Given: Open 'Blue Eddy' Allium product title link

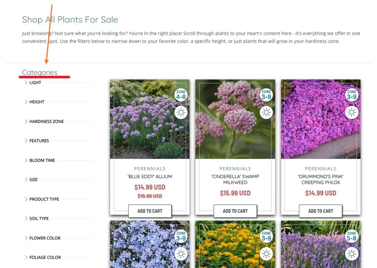Looking at the screenshot, I should pyautogui.click(x=150, y=176).
